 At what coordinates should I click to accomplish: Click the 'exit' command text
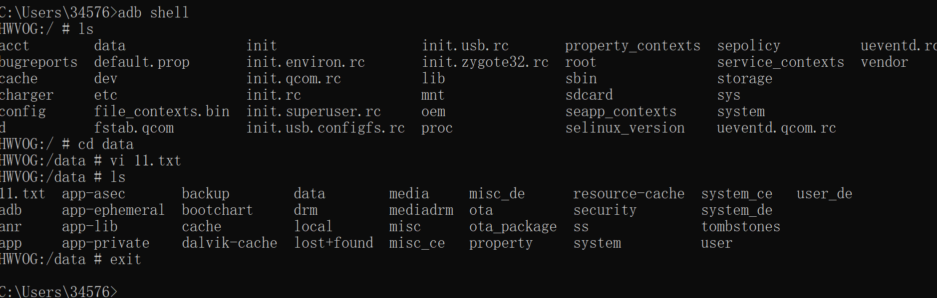tap(125, 260)
